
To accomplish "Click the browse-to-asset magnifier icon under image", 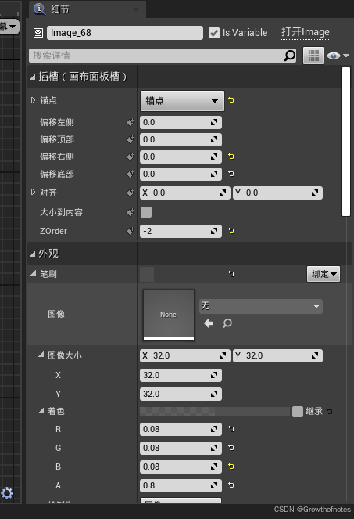I will pyautogui.click(x=227, y=323).
